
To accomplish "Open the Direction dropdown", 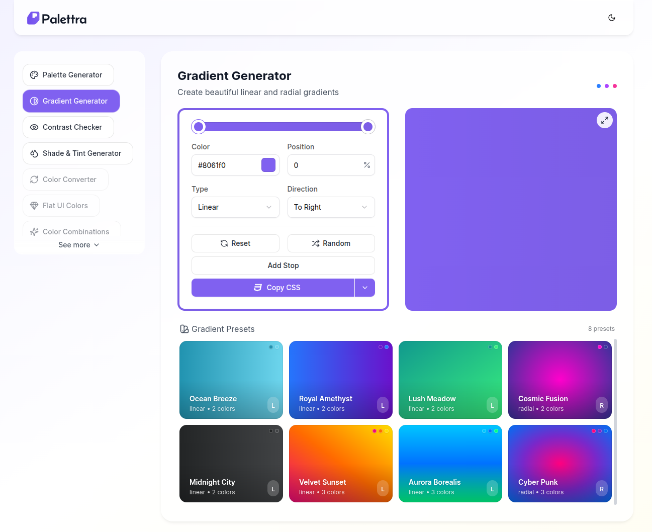I will click(331, 207).
